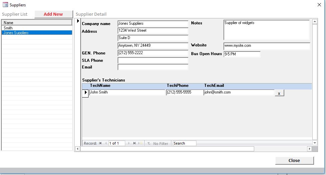Click the 1234 West Street address field

tap(153, 30)
